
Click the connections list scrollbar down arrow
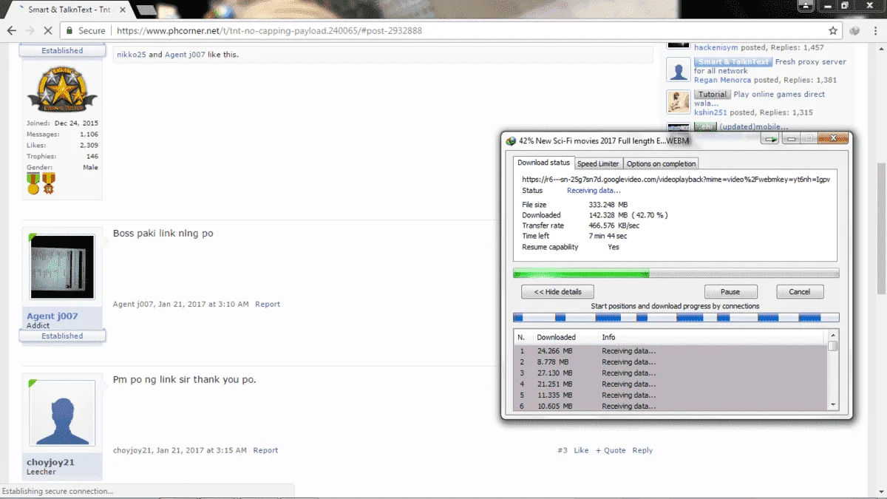(x=833, y=405)
